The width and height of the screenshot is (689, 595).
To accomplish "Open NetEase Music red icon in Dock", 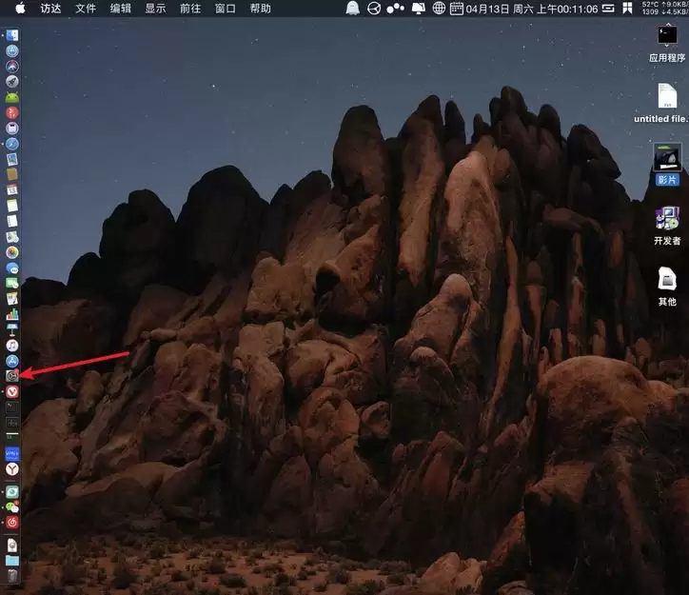I will 11,523.
